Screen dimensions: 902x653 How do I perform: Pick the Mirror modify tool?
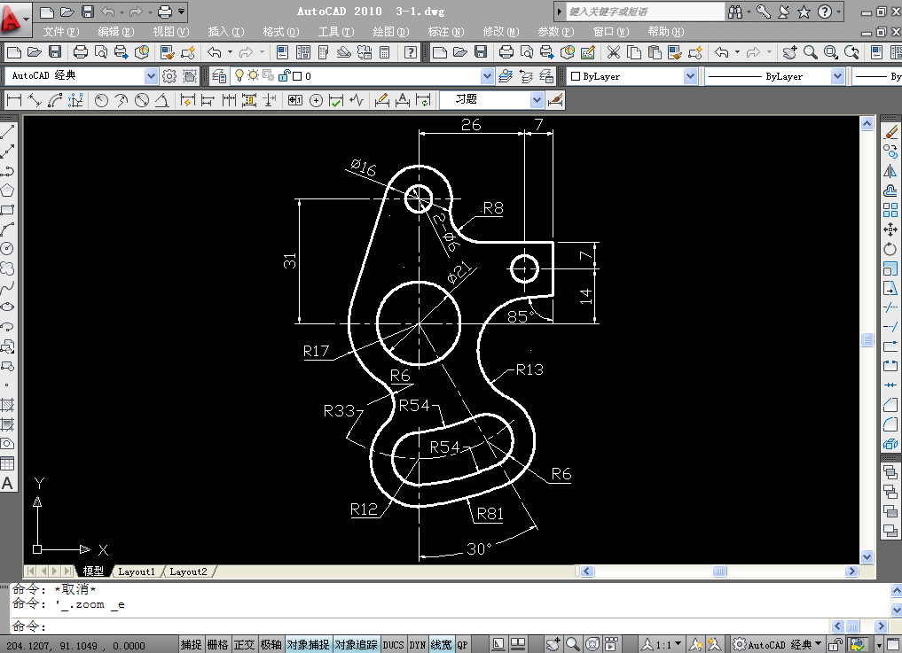coord(890,171)
